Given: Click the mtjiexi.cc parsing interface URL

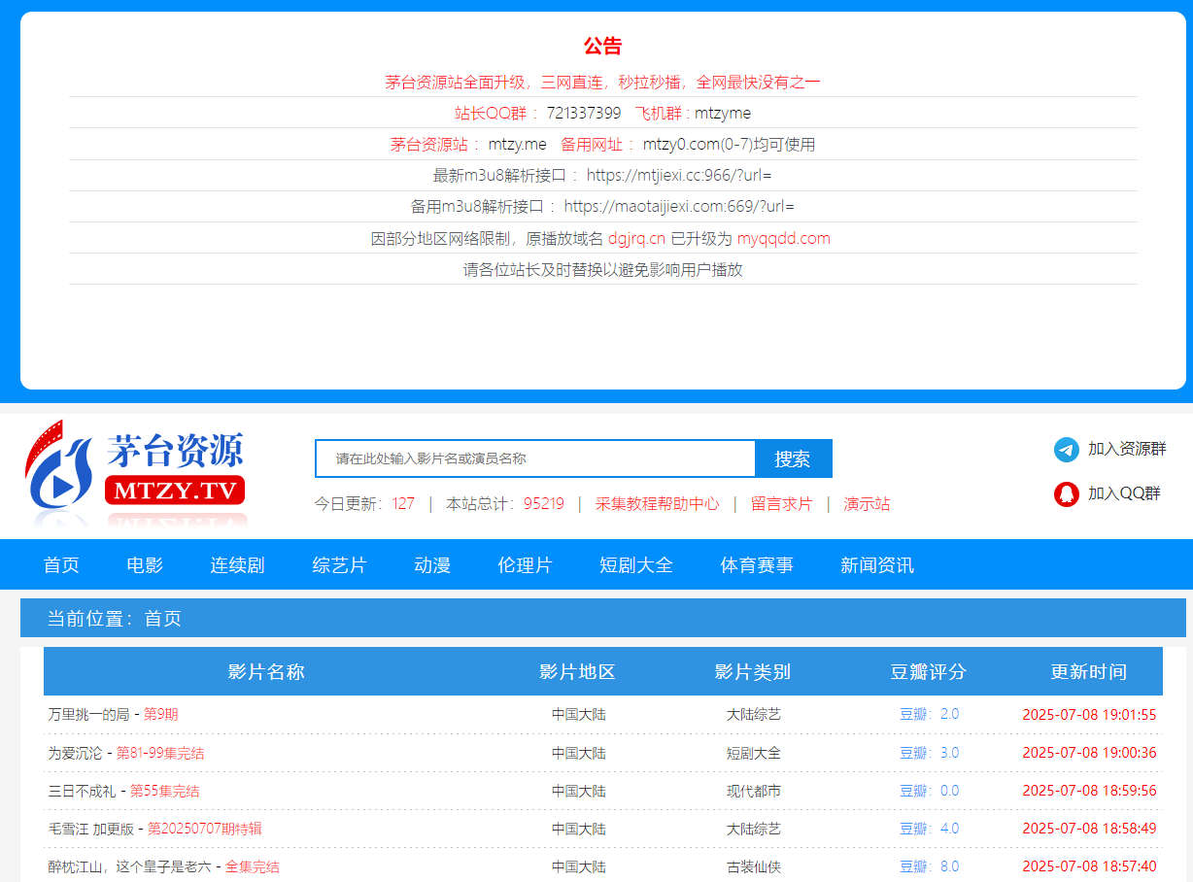Looking at the screenshot, I should pos(679,176).
